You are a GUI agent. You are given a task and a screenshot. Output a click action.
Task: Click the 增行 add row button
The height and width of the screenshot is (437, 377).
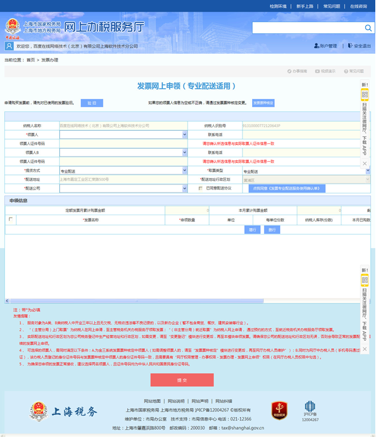coord(253,230)
